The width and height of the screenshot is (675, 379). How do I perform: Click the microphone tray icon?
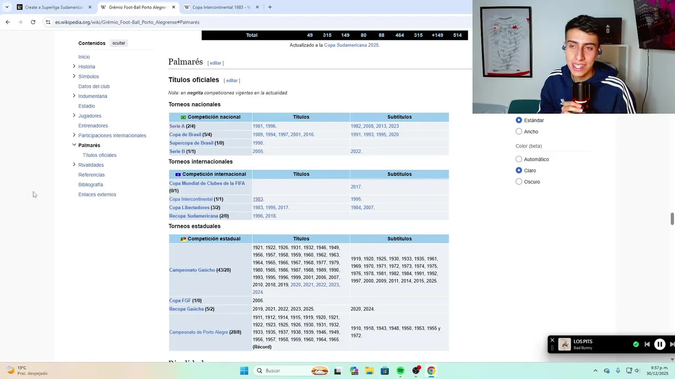point(618,371)
